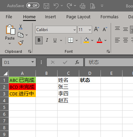This screenshot has width=133, height=137.
Task: Open the Formulas tab
Action: 109,17
